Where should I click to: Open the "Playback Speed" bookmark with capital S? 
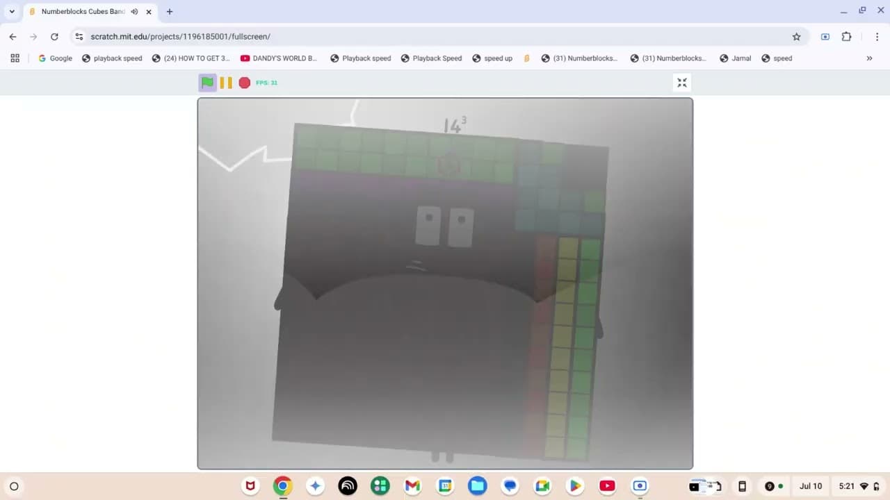click(x=431, y=58)
